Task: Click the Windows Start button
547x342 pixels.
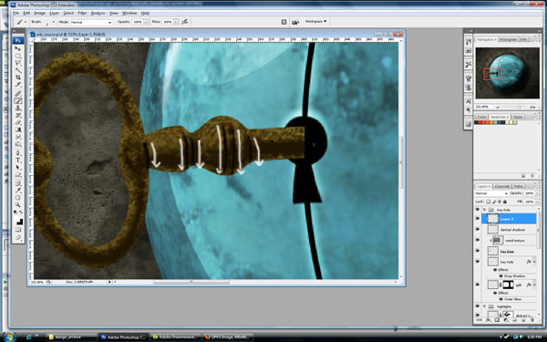Action: pyautogui.click(x=9, y=337)
